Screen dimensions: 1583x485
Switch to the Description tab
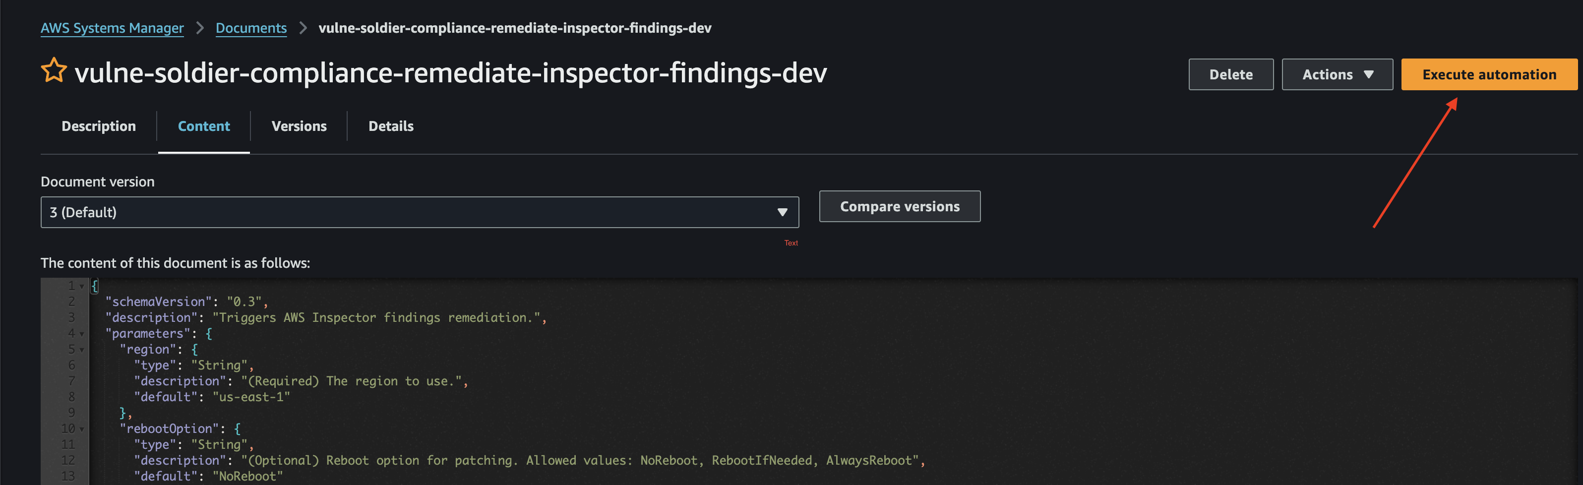[98, 126]
